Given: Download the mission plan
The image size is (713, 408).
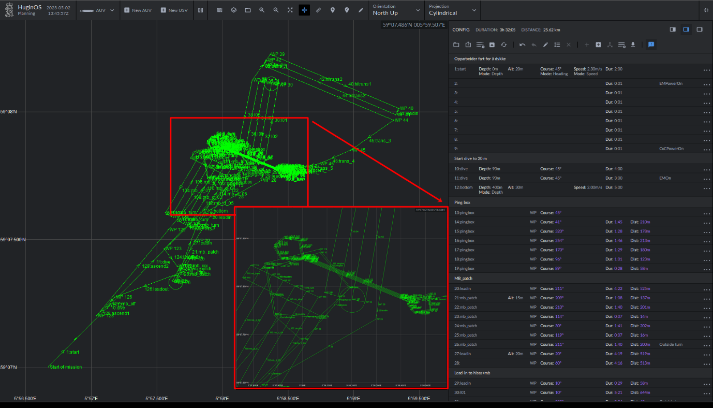Looking at the screenshot, I should [633, 45].
